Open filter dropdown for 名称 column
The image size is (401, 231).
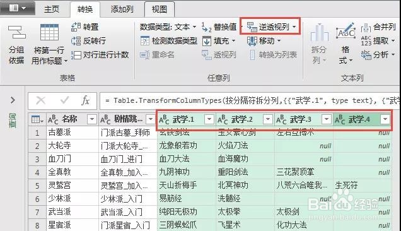[x=92, y=119]
